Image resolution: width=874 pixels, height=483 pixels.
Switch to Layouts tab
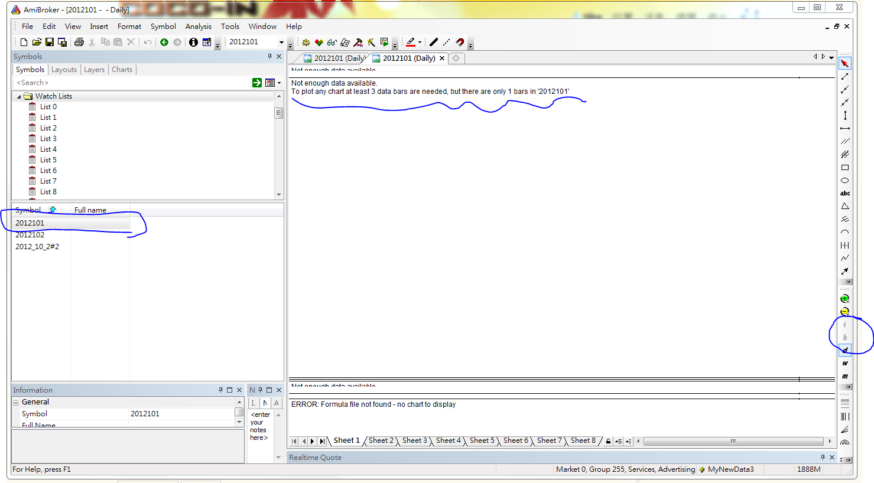tap(64, 70)
